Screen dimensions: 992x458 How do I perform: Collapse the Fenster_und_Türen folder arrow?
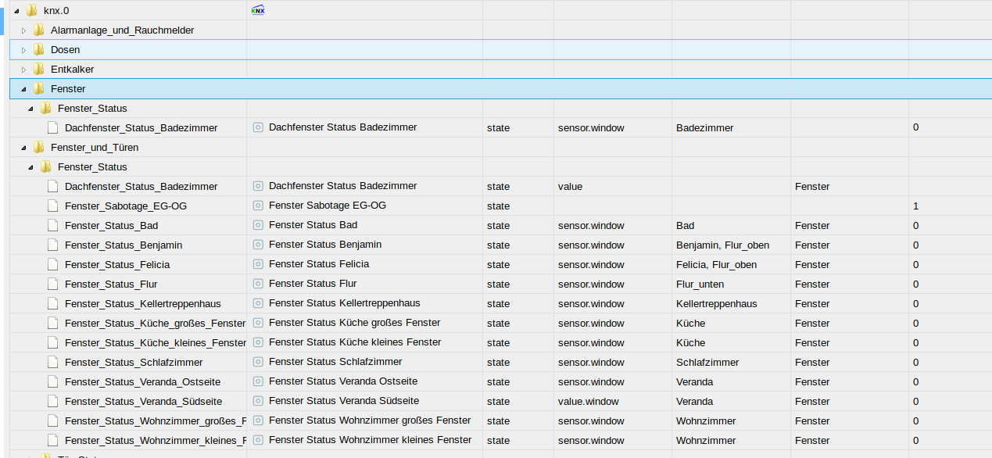[24, 148]
